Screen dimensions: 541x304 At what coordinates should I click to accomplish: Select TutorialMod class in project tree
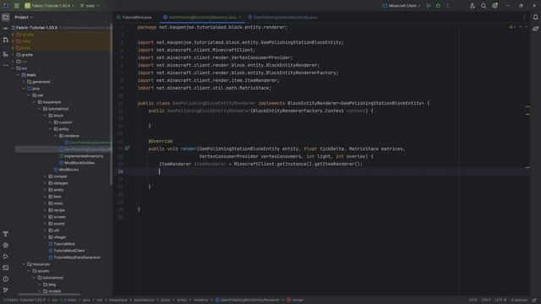coord(62,244)
